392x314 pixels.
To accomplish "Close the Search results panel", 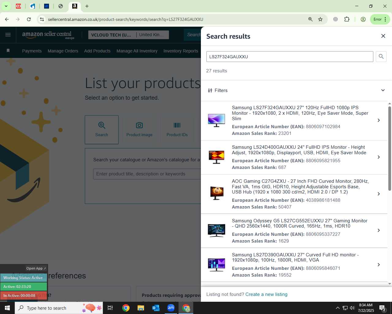I will pos(383,36).
